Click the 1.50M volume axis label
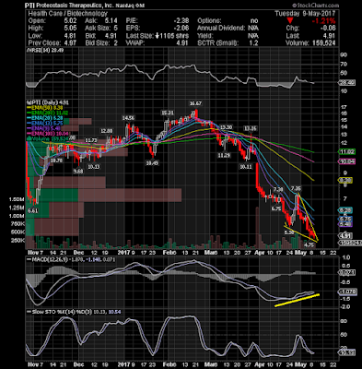 point(17,199)
